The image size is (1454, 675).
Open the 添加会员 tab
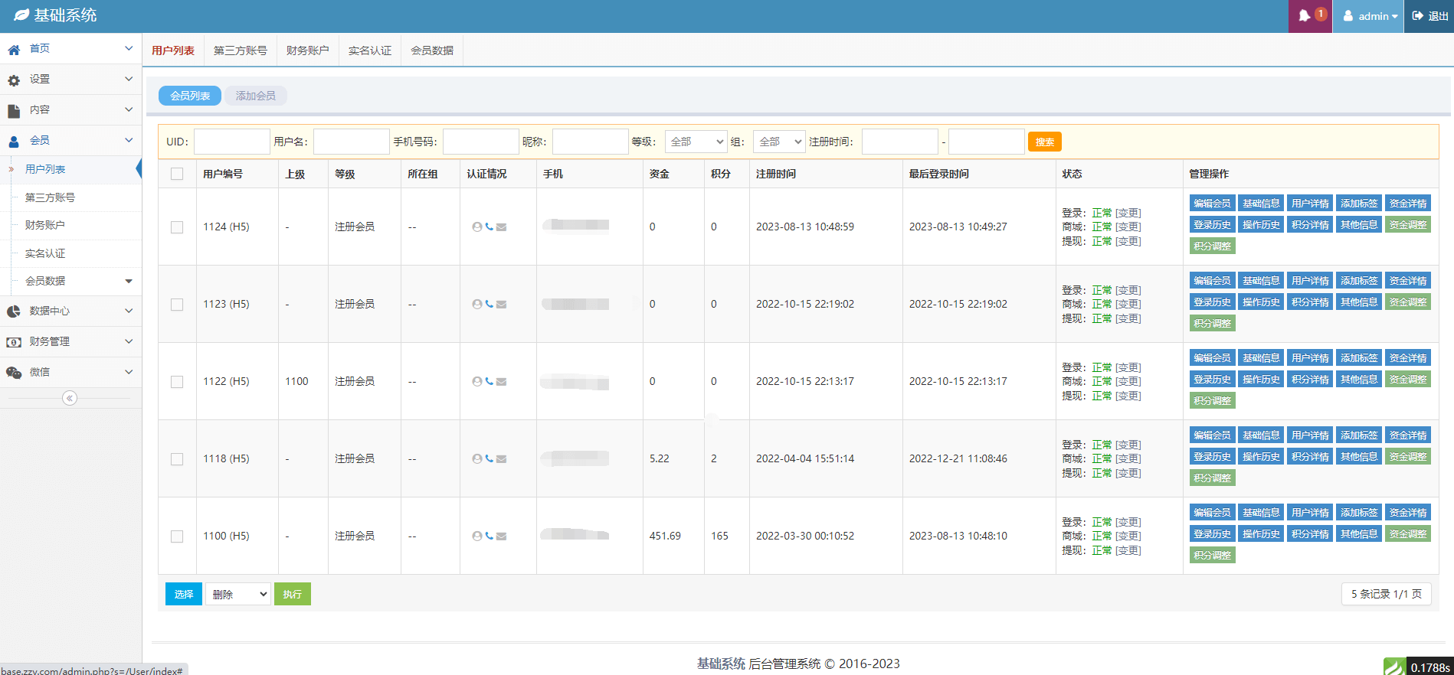tap(255, 96)
